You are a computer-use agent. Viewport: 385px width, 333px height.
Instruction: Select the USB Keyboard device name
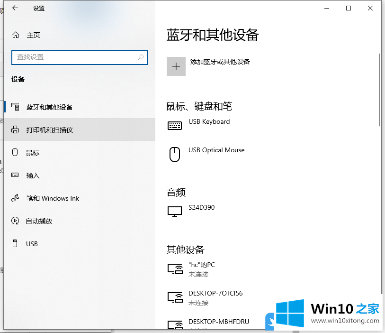coord(209,121)
